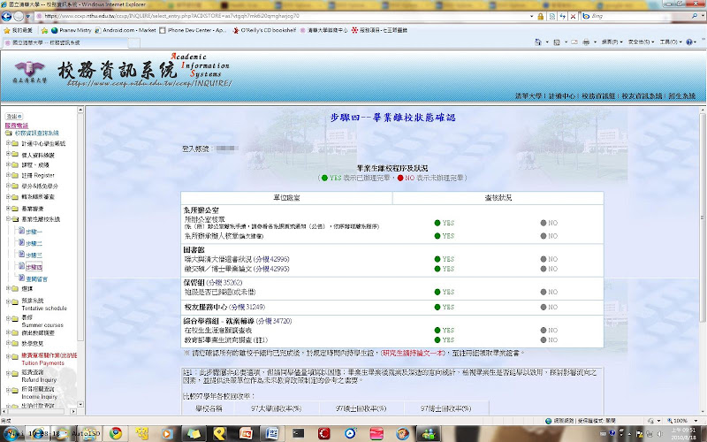Viewport: 707px width, 442px height.
Task: Open the 步驟二 tree item
Action: 34,243
